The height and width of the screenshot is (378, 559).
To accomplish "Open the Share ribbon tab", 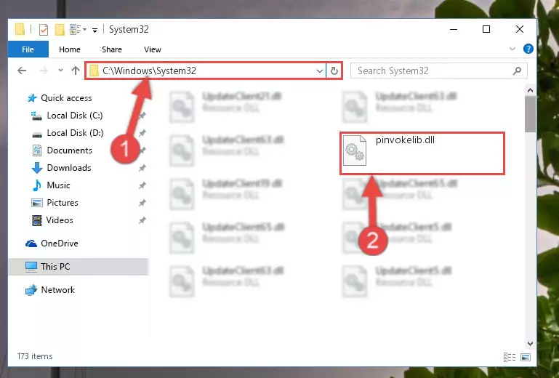I will [112, 49].
